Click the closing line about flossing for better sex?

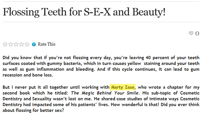pyautogui.click(x=33, y=111)
